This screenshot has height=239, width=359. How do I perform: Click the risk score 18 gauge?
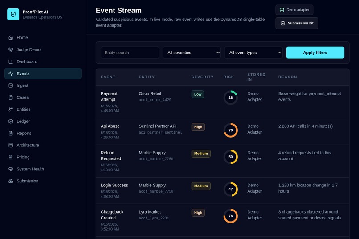231,97
